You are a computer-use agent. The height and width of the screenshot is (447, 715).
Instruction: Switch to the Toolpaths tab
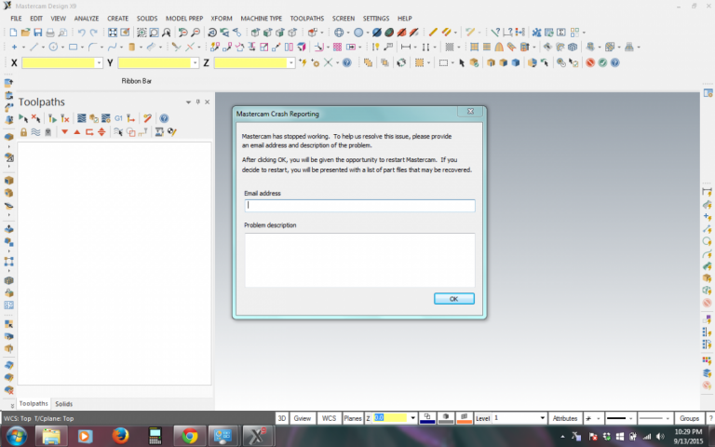(x=34, y=403)
